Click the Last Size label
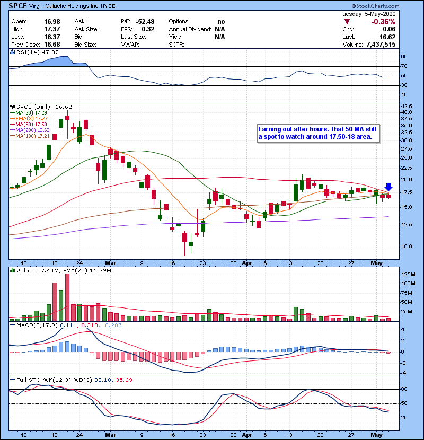Screen dimensions: 424x440 coord(134,37)
